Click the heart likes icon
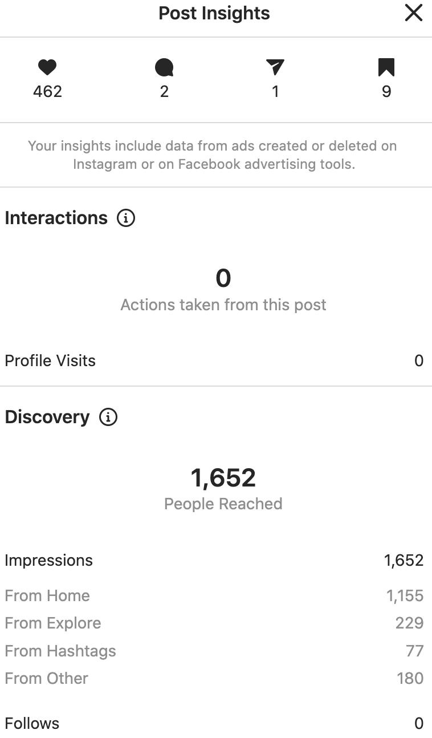 47,68
